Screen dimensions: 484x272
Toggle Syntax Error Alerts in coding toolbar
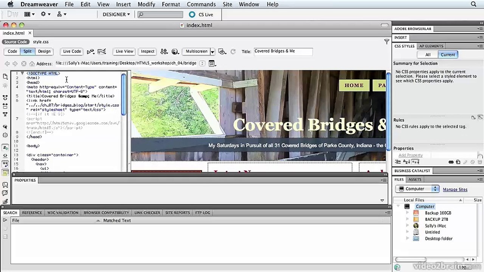[5, 173]
